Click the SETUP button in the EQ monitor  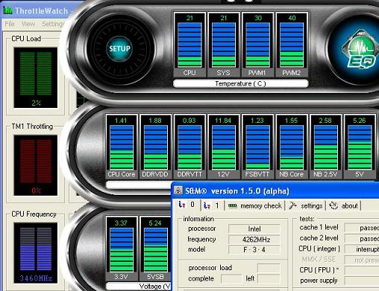[119, 48]
